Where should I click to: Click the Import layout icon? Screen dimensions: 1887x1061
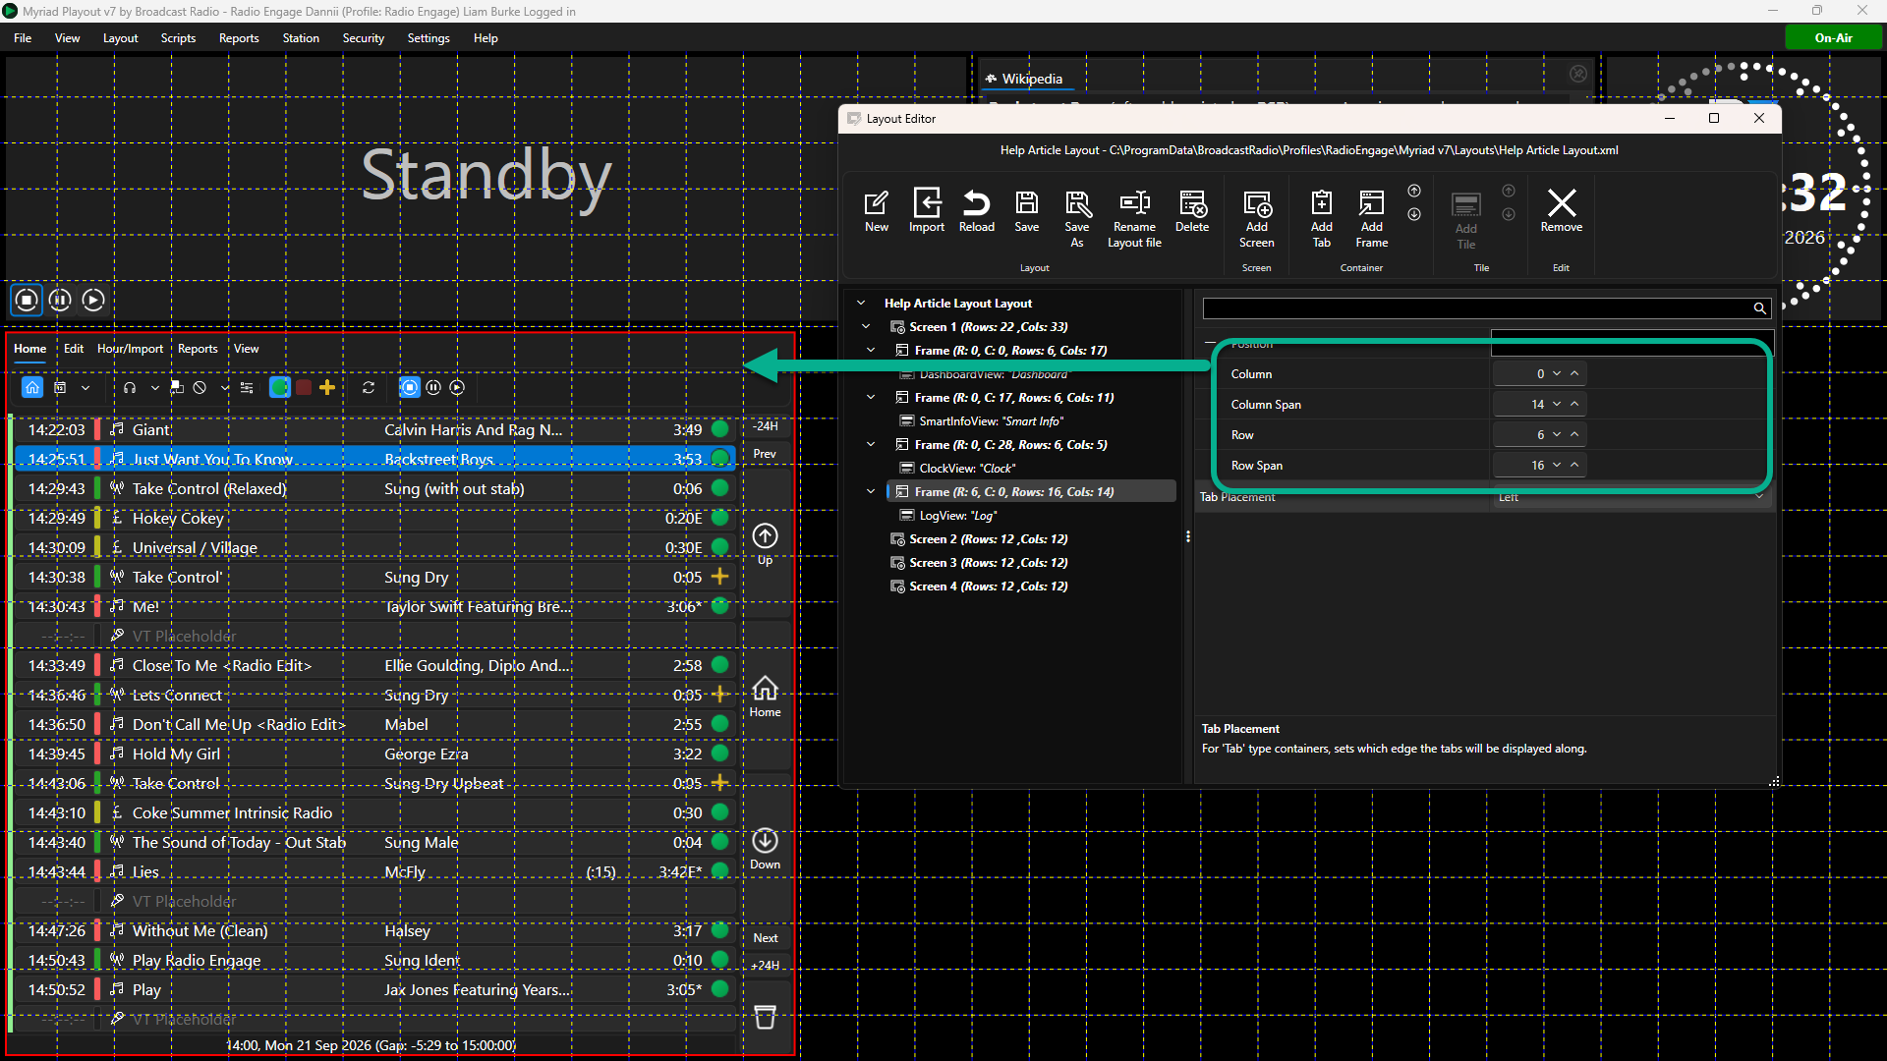pyautogui.click(x=926, y=210)
